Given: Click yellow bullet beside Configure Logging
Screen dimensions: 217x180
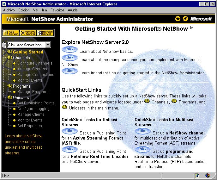Looking at the screenshot, I should tap(15, 109).
